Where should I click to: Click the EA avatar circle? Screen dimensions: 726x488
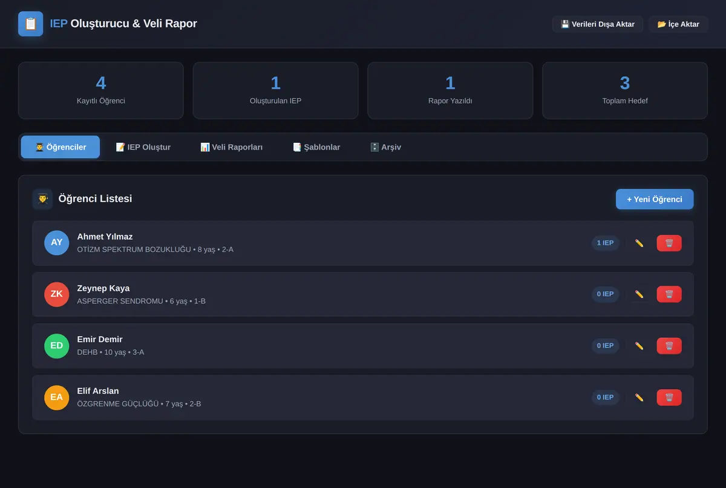point(57,397)
